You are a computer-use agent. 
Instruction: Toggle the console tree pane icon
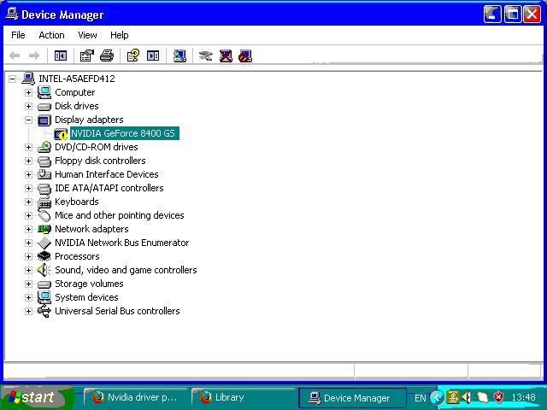coord(61,56)
